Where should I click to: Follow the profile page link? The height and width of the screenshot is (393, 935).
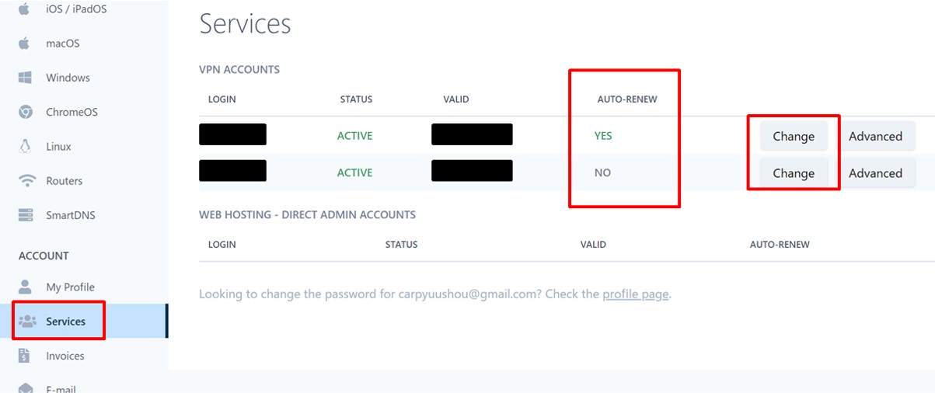click(635, 294)
